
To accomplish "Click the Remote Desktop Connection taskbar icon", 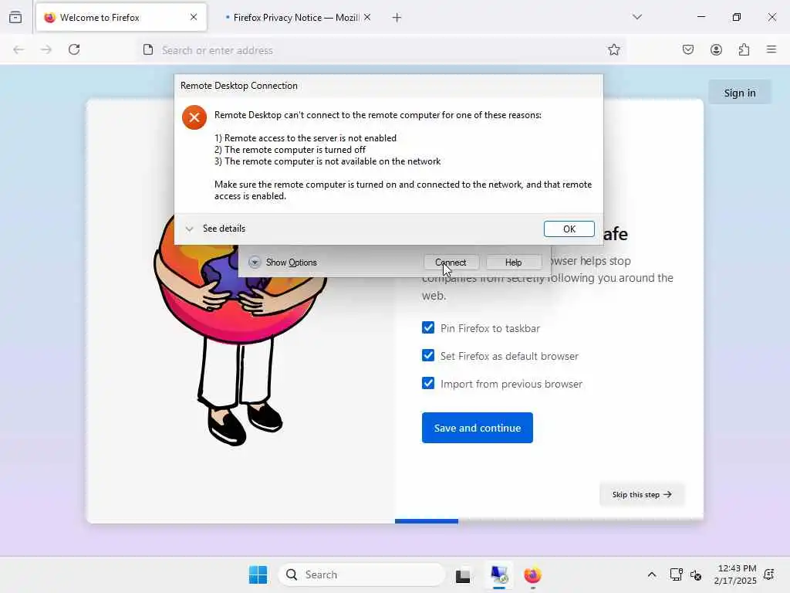I will pyautogui.click(x=499, y=574).
